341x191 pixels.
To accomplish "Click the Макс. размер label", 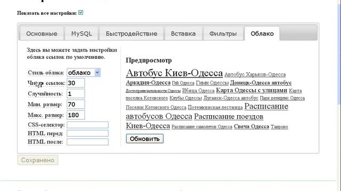I will click(46, 115).
